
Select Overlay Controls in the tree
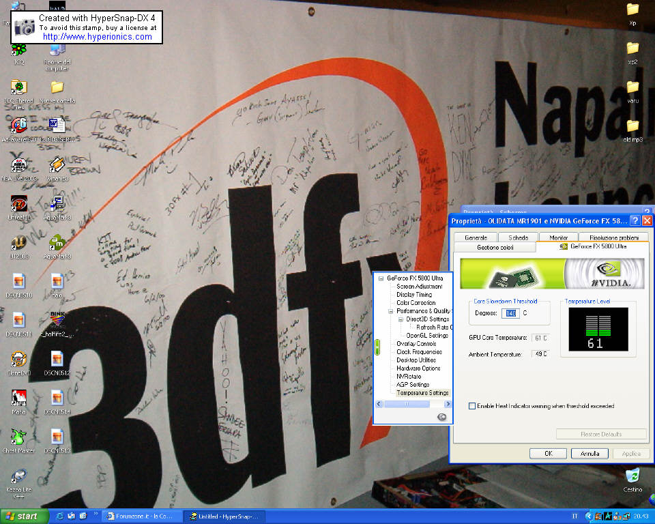click(x=416, y=344)
